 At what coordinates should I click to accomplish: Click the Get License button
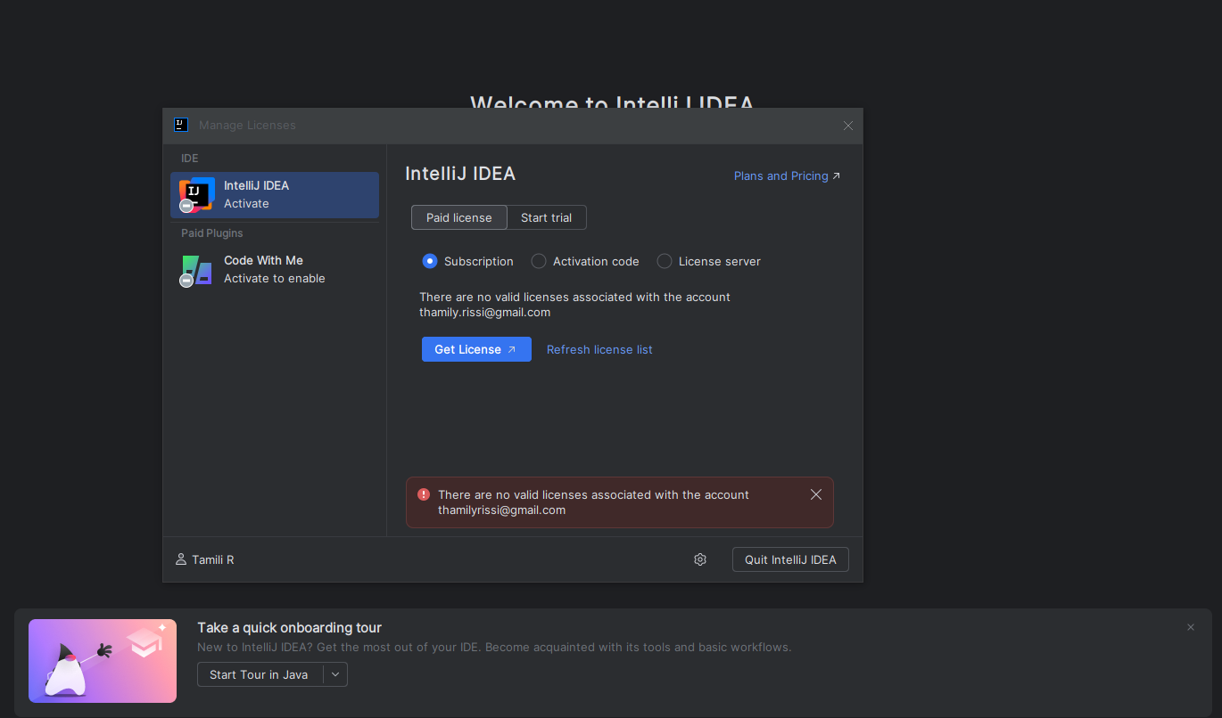coord(476,349)
